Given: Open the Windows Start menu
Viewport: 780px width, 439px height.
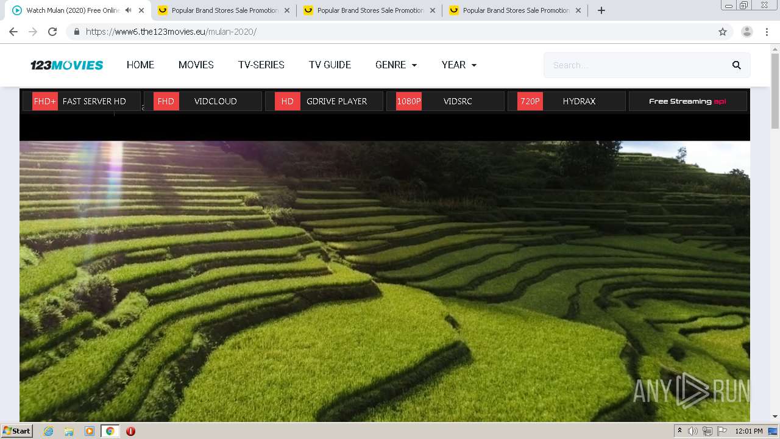Looking at the screenshot, I should pos(17,431).
